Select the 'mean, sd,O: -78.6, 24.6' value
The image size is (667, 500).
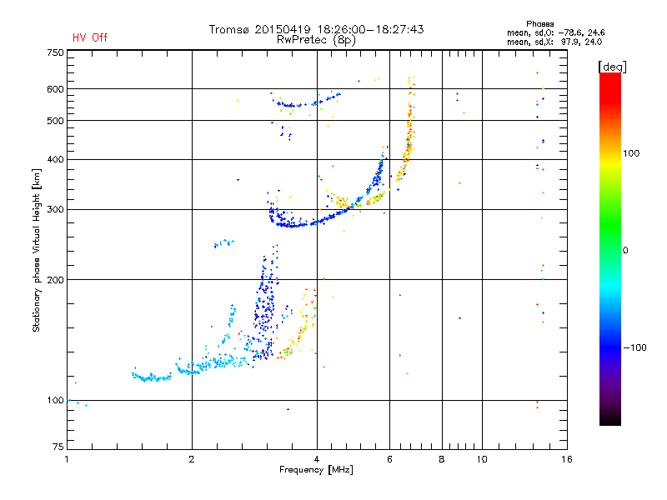point(555,32)
